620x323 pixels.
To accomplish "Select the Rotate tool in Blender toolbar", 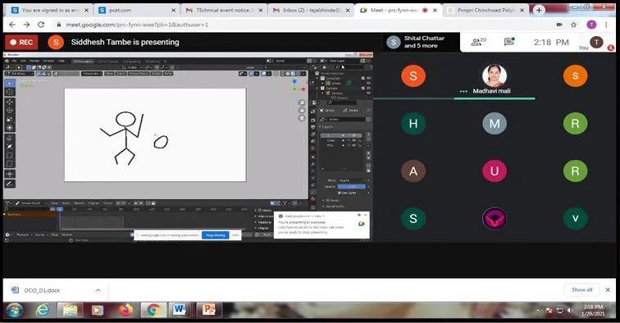I will click(x=10, y=111).
